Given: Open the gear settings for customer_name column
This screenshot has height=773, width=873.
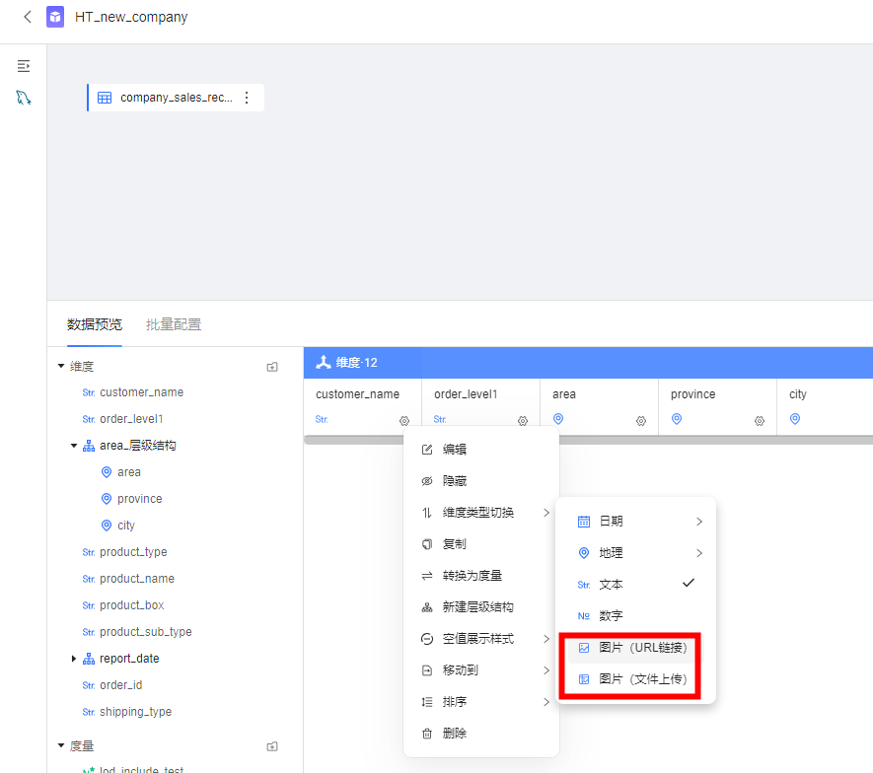Looking at the screenshot, I should (x=404, y=420).
